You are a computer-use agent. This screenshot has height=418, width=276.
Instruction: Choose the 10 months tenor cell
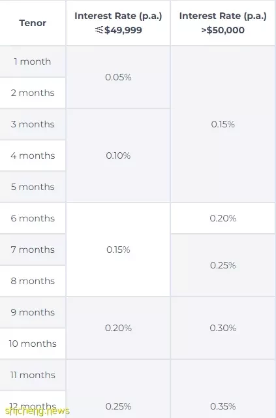(x=33, y=344)
